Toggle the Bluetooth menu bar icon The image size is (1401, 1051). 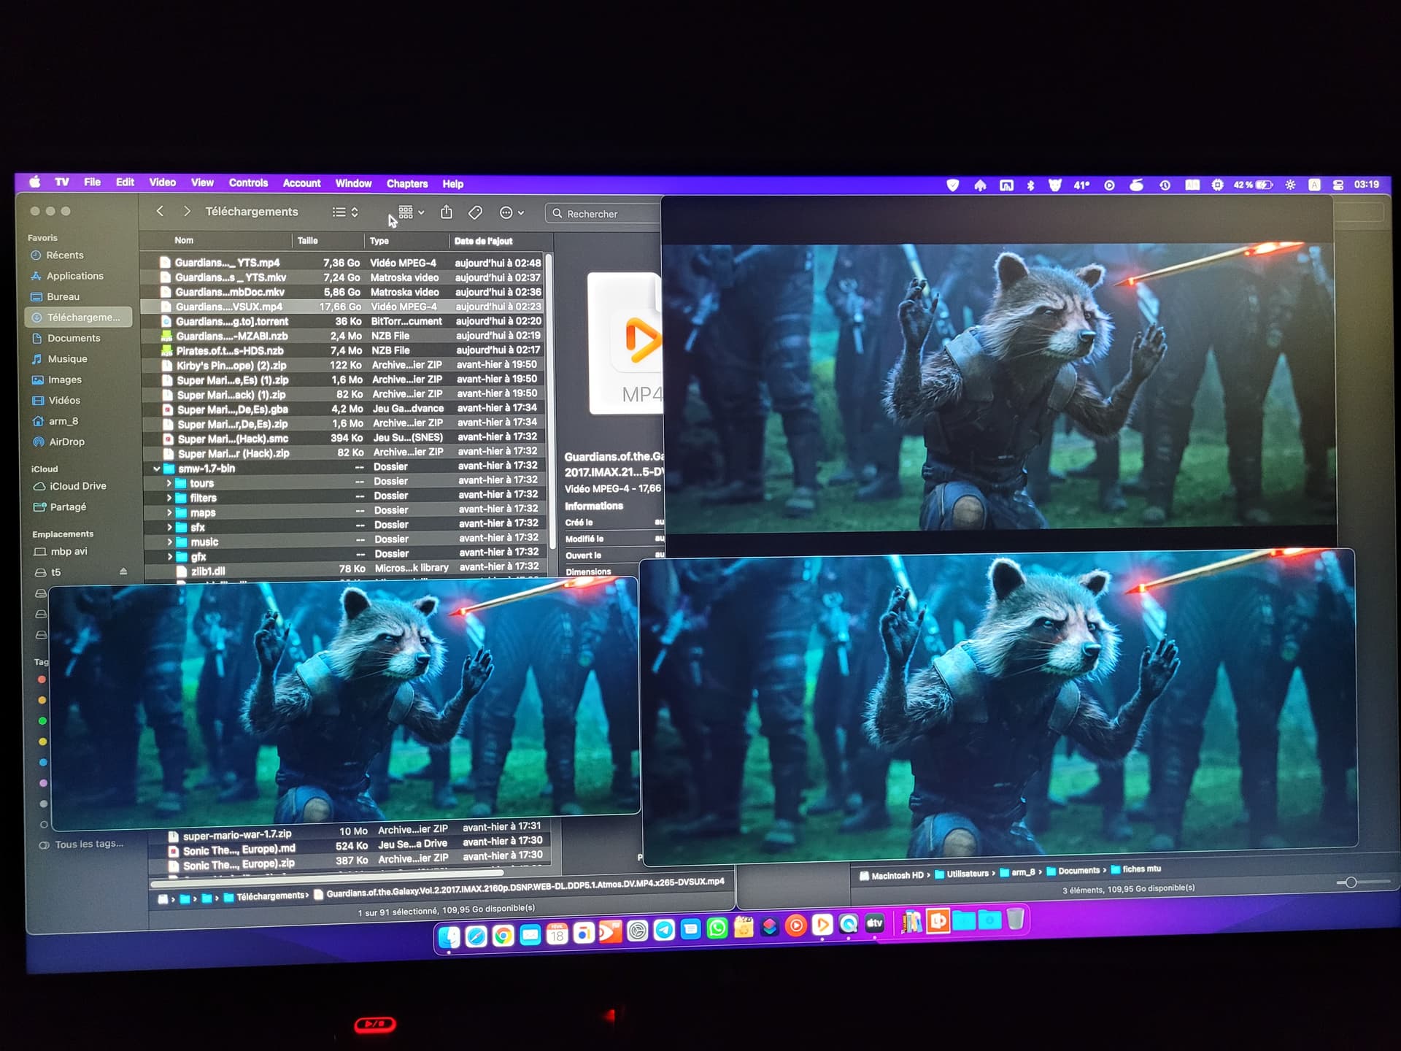click(x=1030, y=185)
